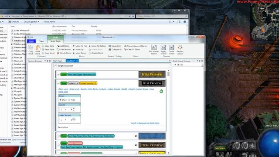The width and height of the screenshot is (279, 157).
Task: Click Item Preview of Leather Belt block
Action: pos(152,145)
